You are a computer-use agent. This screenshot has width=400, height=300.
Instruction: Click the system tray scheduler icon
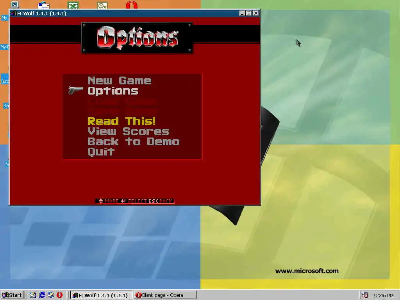(x=365, y=295)
